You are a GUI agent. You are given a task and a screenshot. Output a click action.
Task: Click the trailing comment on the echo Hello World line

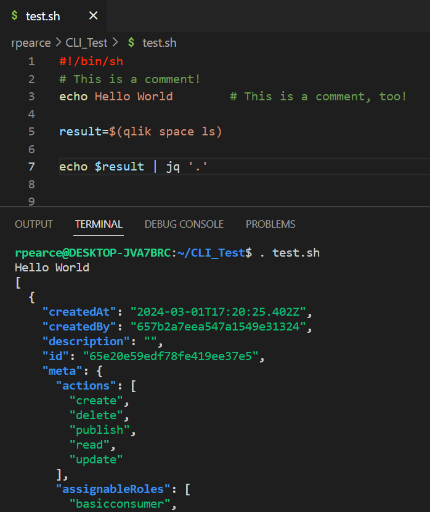coord(318,97)
